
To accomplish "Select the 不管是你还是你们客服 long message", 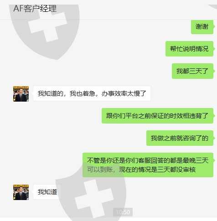I will (148, 165).
